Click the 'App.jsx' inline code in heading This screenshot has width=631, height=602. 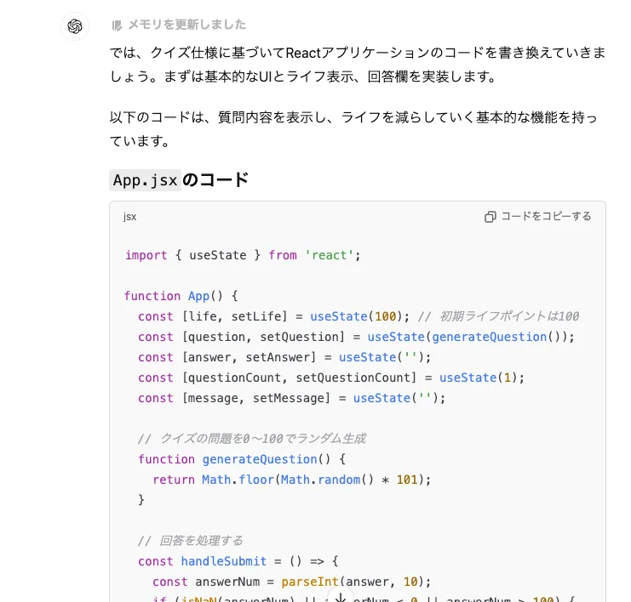[145, 180]
